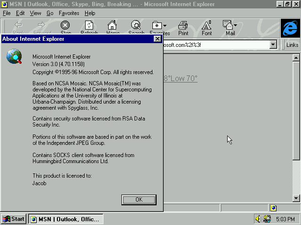
Task: Click the Internet Explorer 'e' logo
Action: tap(290, 28)
